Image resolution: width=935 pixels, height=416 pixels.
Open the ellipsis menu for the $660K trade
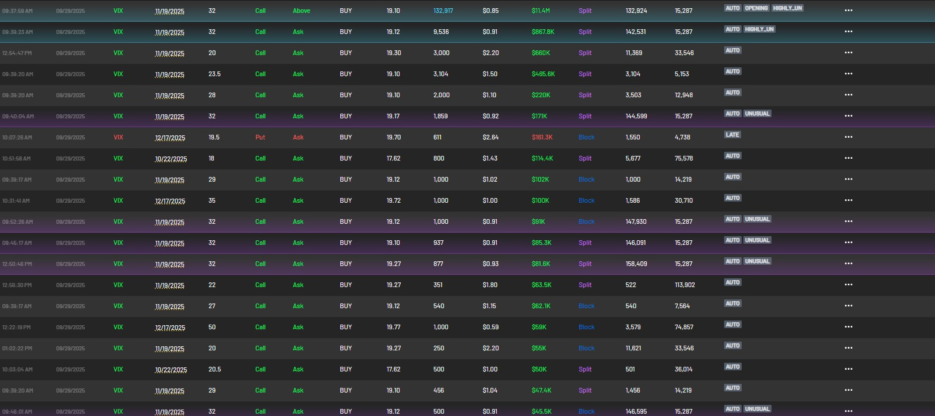coord(848,53)
